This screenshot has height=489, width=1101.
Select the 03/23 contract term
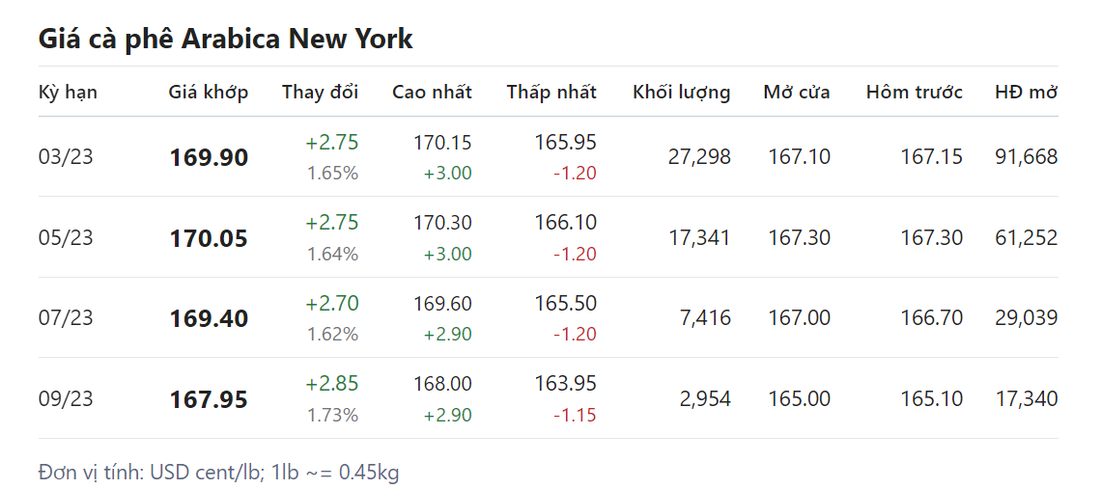(x=66, y=157)
